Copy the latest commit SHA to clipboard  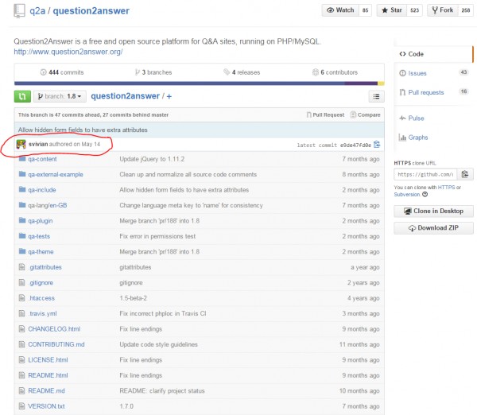tap(377, 145)
